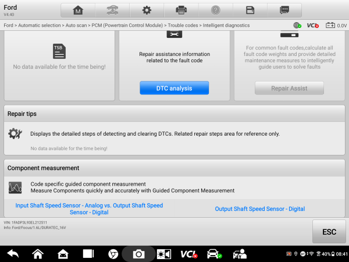Screen dimensions: 349x262
Task: Click the globe network status icon
Action: [x=297, y=26]
